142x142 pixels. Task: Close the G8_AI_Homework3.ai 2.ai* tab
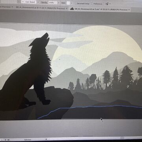[x=129, y=9]
